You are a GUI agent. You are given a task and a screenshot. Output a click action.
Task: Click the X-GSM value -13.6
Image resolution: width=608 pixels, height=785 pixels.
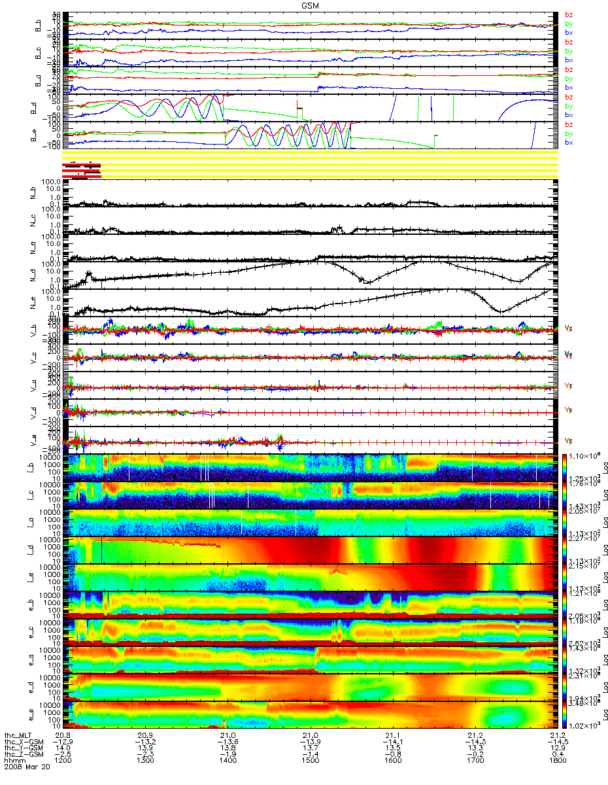pos(228,742)
